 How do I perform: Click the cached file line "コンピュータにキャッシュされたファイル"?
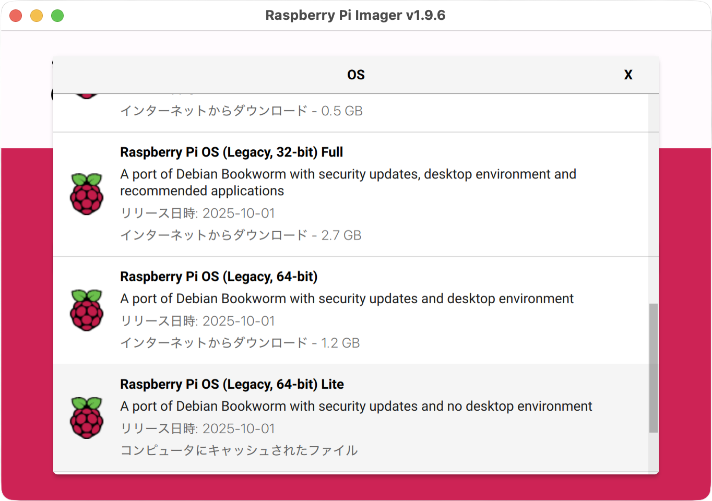(239, 450)
